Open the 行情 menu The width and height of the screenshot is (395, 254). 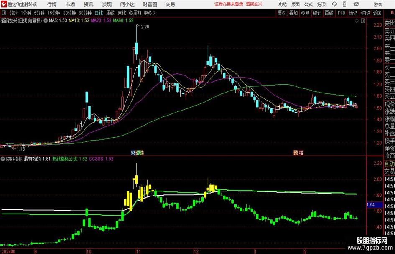(52, 4)
